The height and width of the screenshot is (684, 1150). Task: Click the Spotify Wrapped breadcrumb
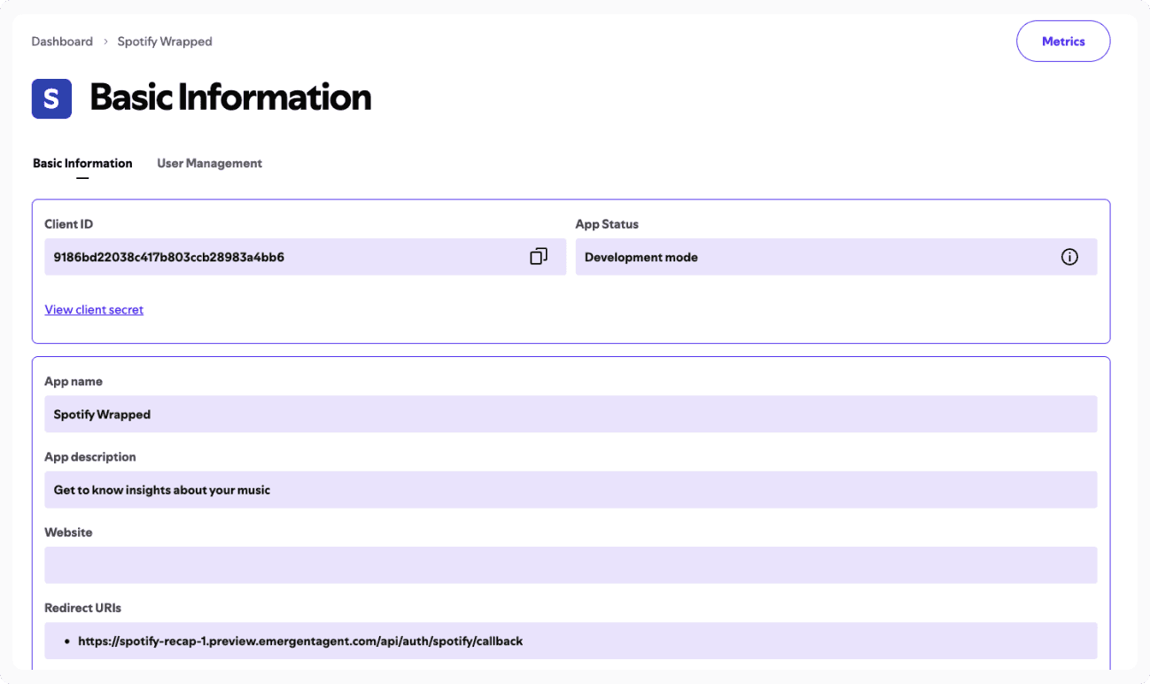165,42
